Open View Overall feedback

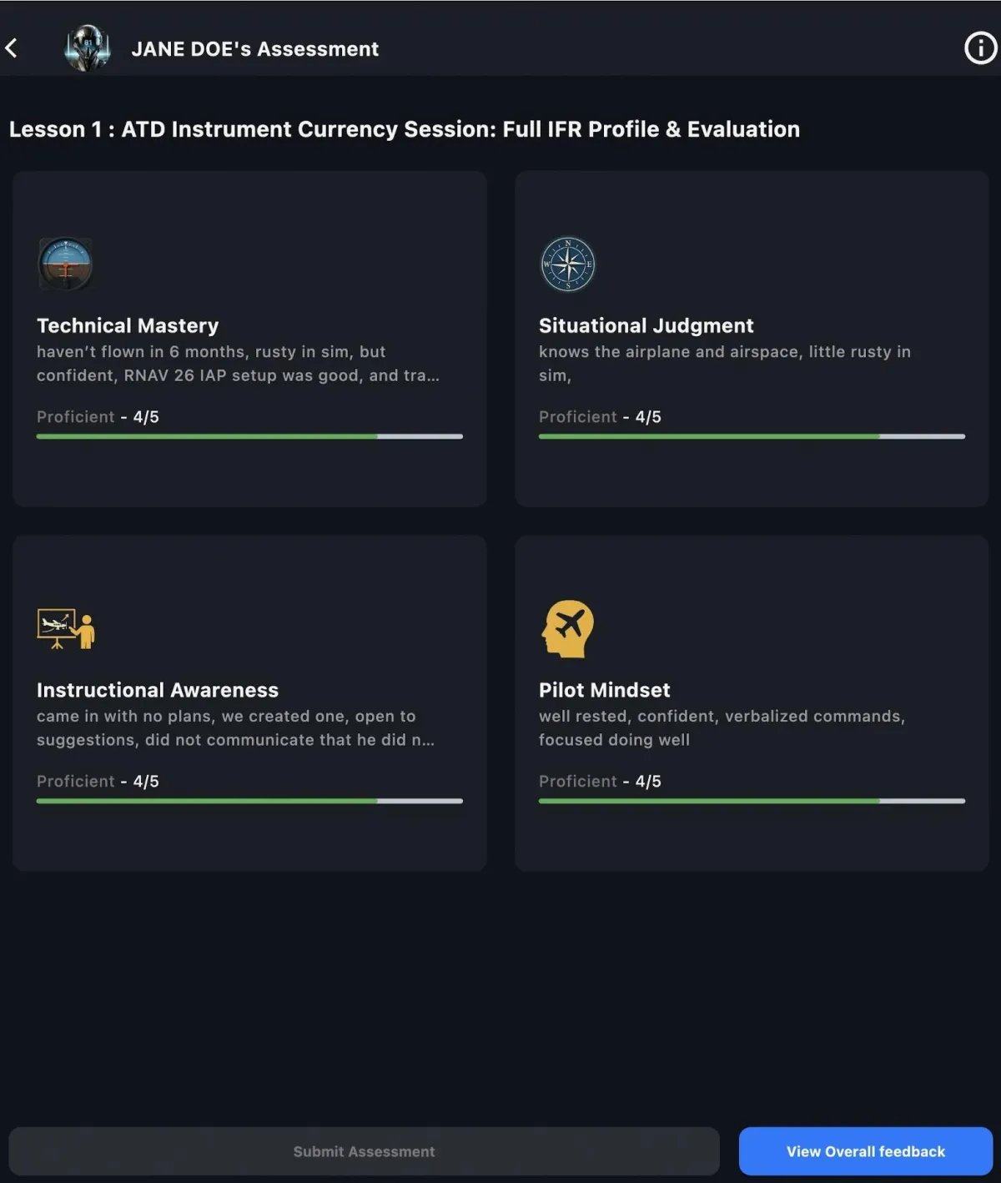point(866,1151)
